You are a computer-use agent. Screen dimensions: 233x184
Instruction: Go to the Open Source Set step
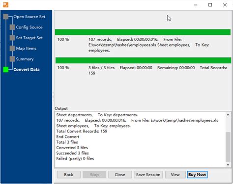29,17
